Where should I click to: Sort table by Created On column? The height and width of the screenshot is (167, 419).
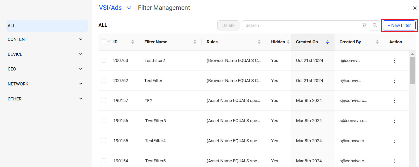327,42
